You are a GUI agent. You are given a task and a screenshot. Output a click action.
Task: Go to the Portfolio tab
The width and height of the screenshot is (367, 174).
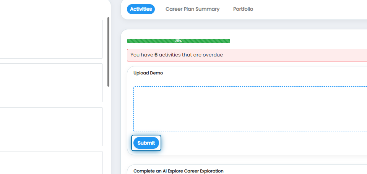click(243, 9)
